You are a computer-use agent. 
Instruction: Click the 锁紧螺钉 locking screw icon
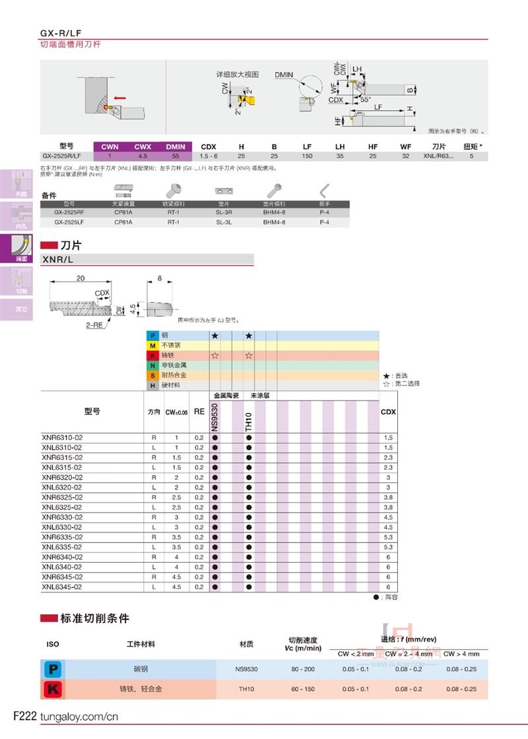(173, 191)
